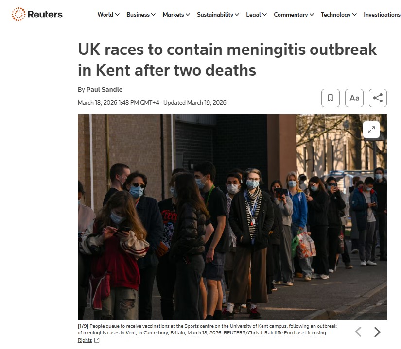Click the share article icon
401x349 pixels.
point(378,98)
